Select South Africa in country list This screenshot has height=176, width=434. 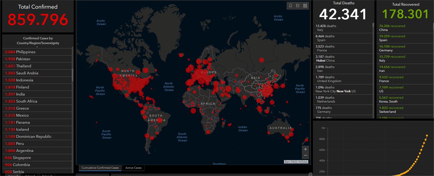point(38,101)
